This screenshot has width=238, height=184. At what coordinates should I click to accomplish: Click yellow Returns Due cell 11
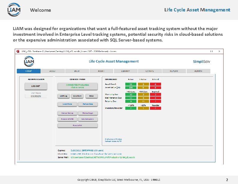pyautogui.click(x=143, y=101)
